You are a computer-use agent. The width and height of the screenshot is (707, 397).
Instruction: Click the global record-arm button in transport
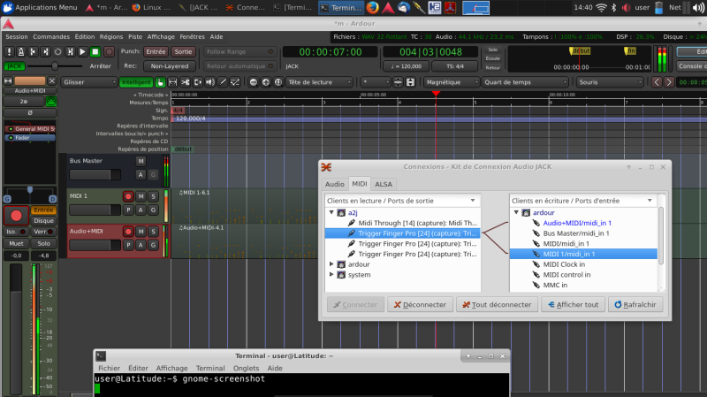coord(107,51)
